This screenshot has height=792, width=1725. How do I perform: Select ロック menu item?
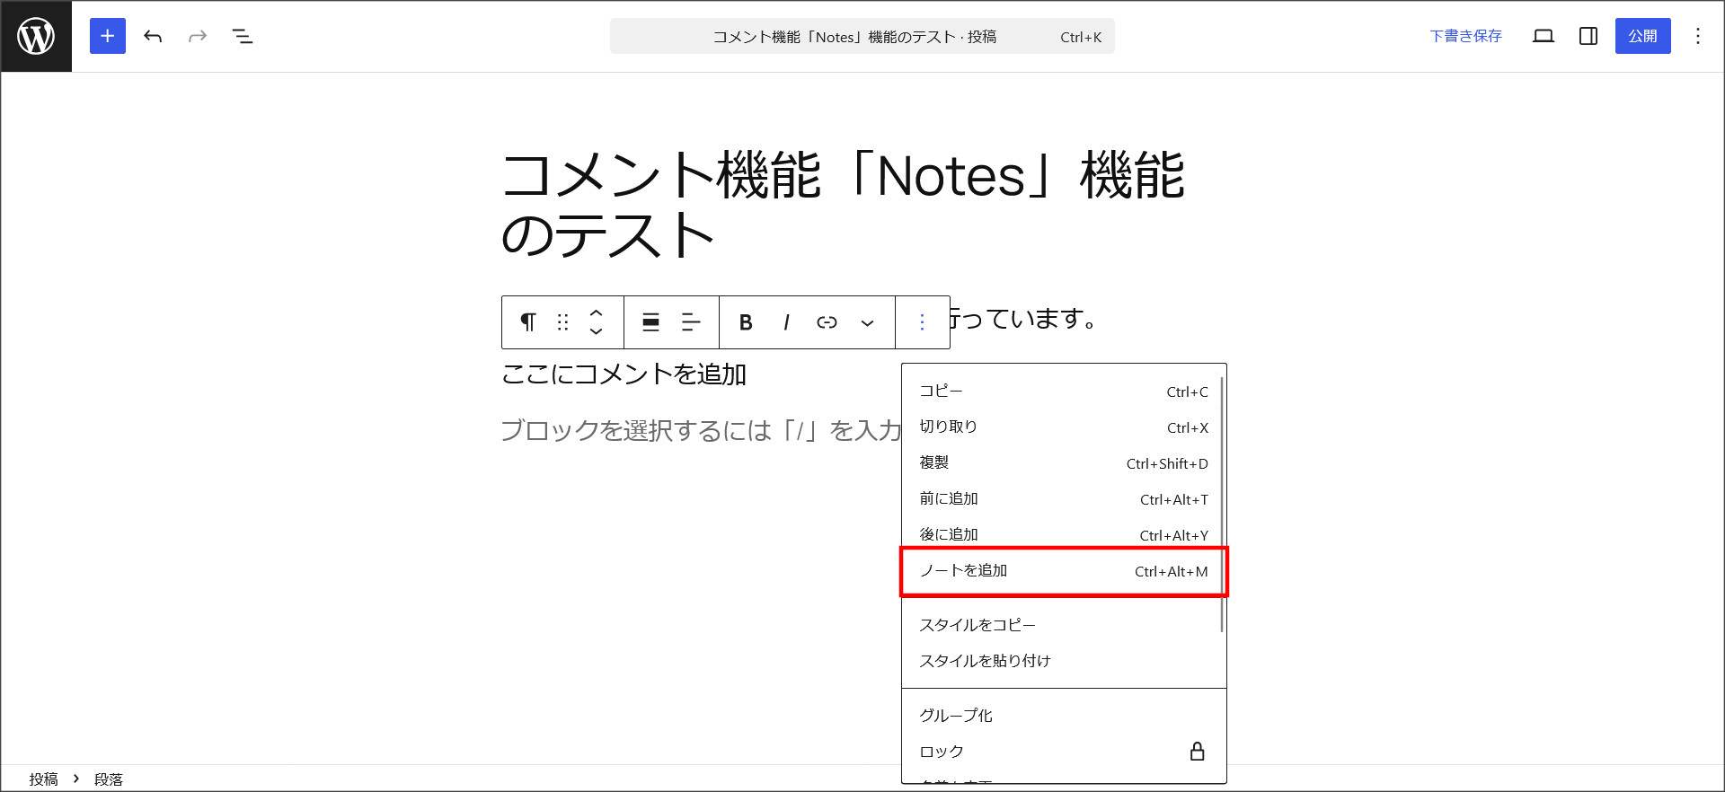point(1063,752)
